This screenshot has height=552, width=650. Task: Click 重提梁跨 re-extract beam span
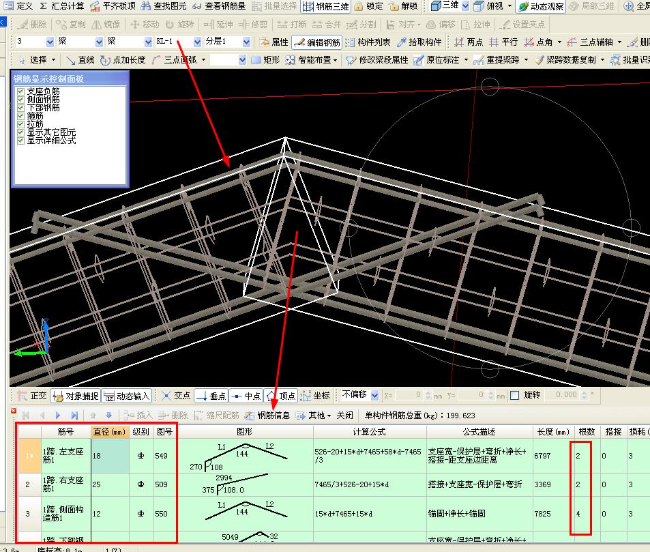[497, 60]
